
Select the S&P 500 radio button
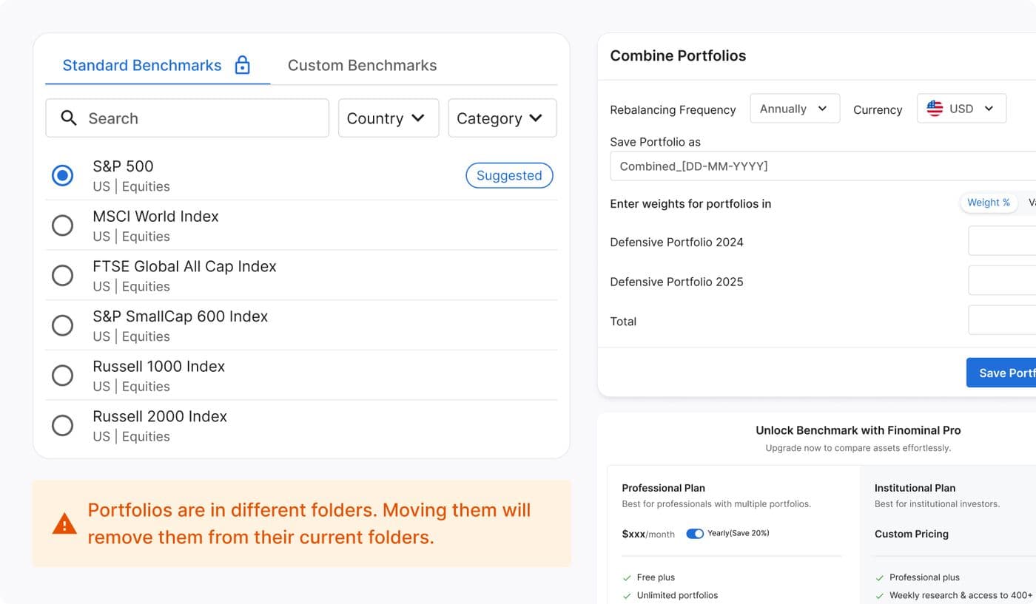pos(62,175)
